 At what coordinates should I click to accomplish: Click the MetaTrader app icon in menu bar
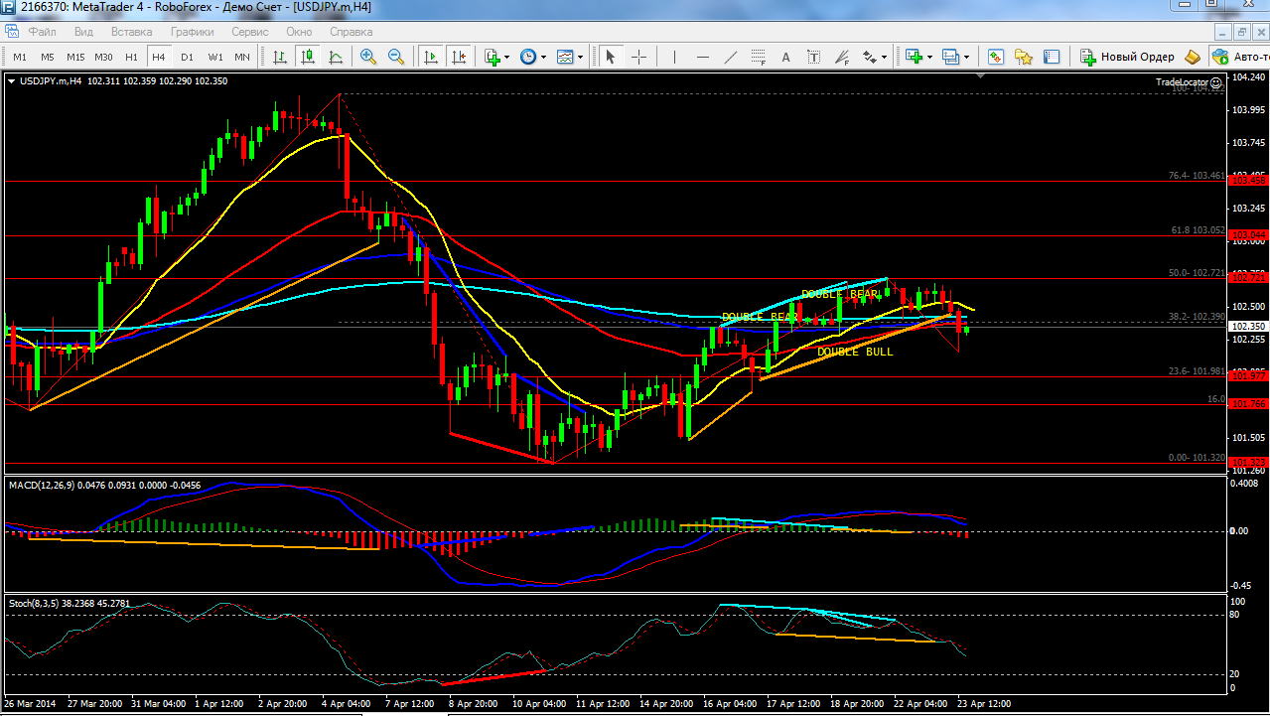pyautogui.click(x=11, y=32)
